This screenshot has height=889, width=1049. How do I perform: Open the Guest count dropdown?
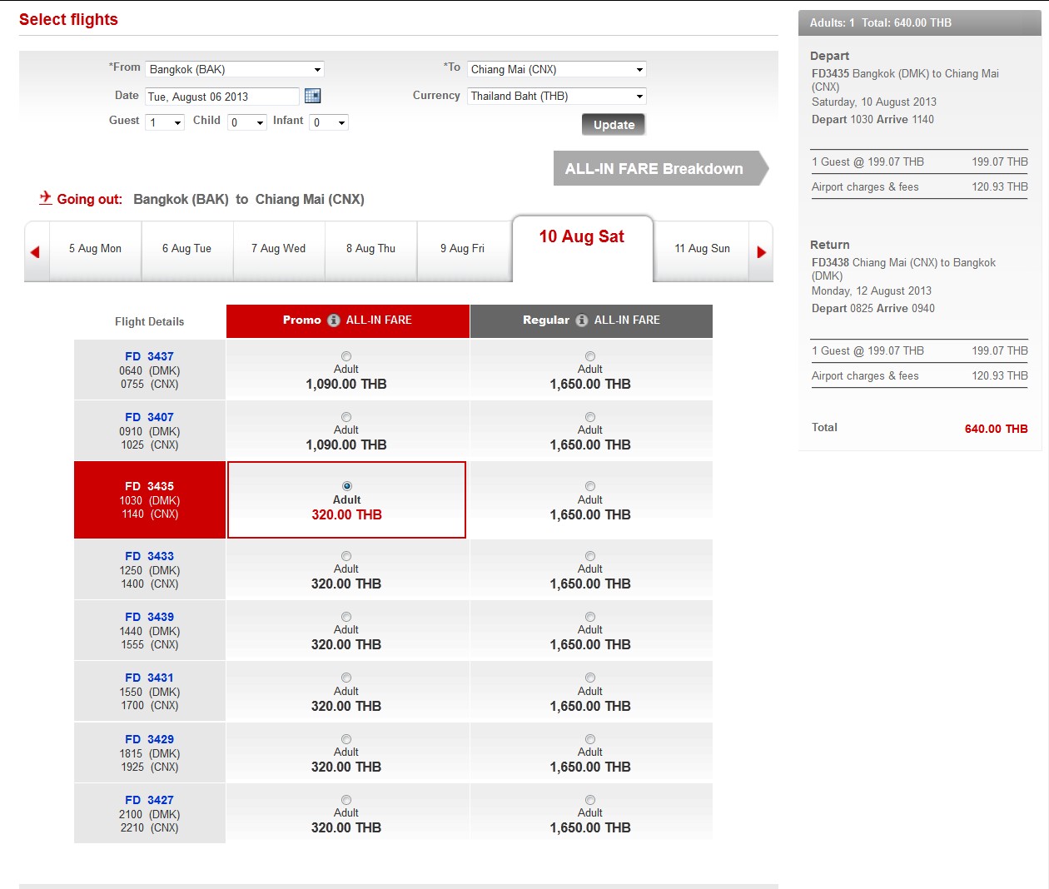click(165, 122)
